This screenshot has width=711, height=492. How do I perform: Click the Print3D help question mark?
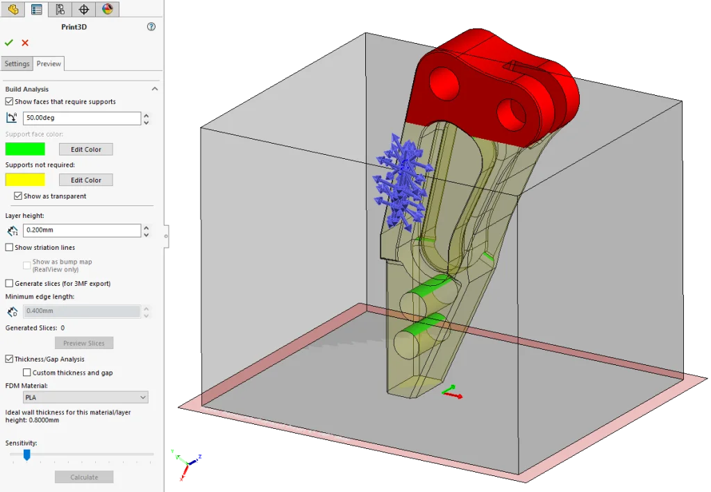[151, 26]
